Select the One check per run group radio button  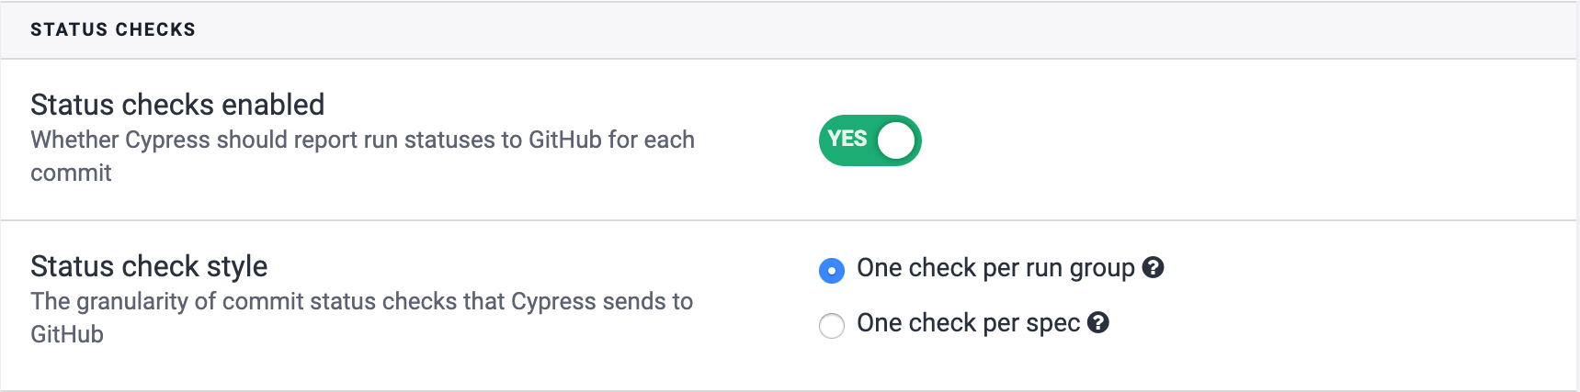pos(832,271)
